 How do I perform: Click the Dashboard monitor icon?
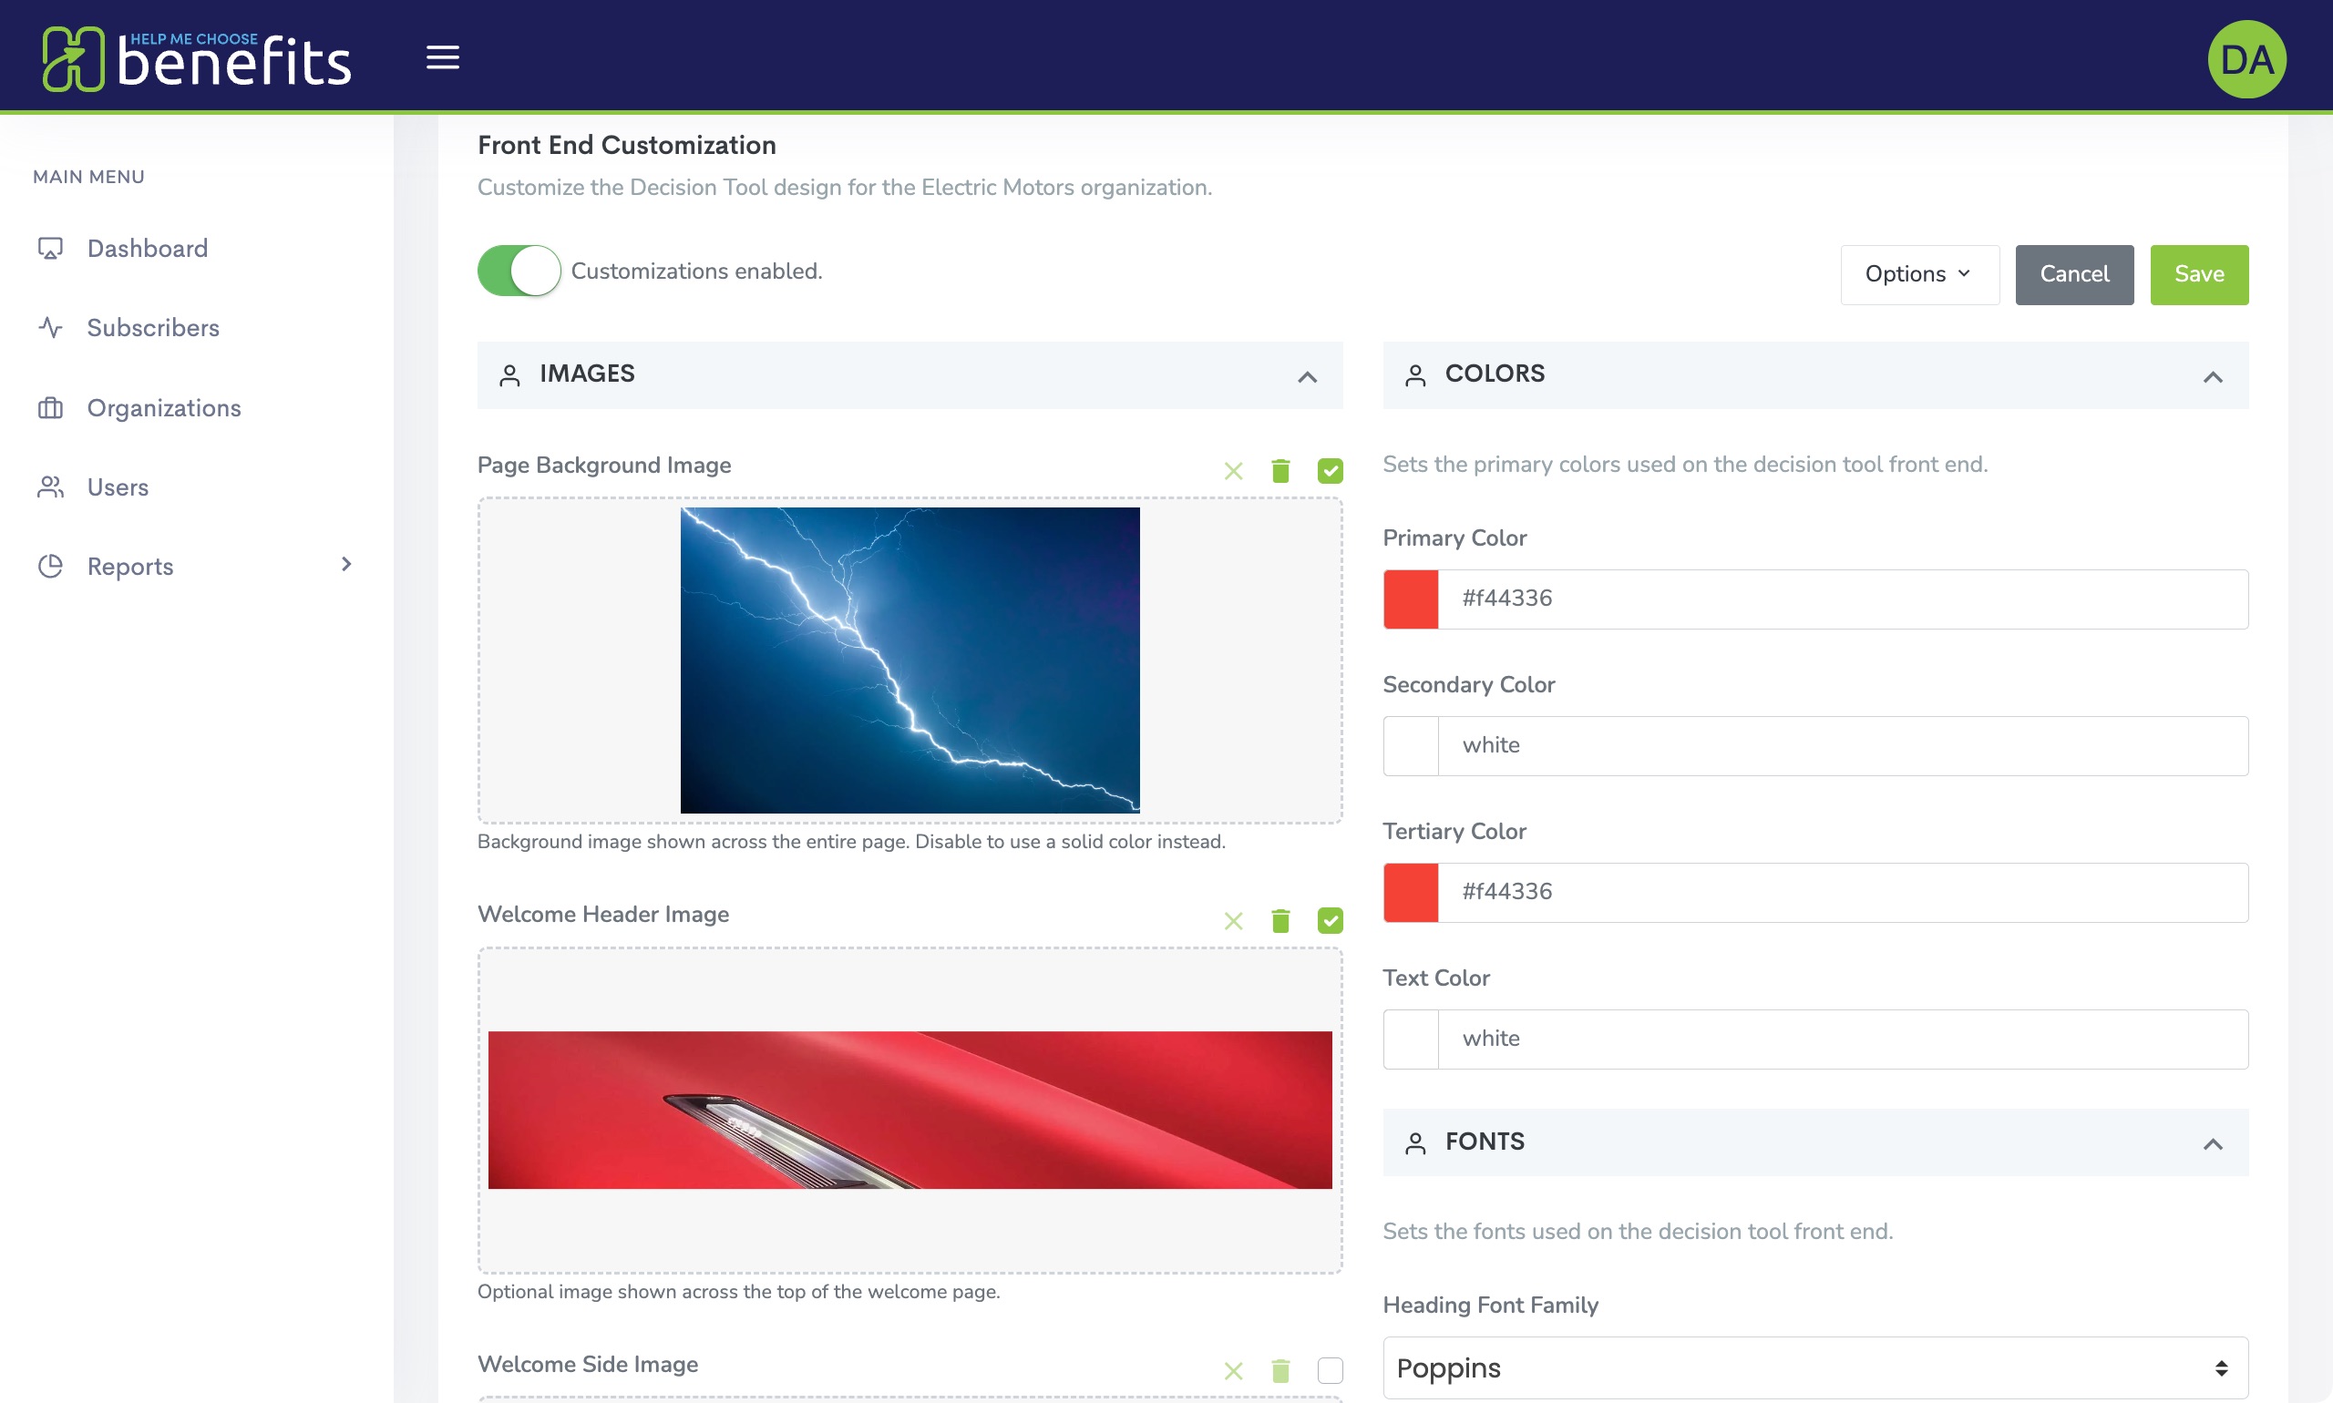(x=50, y=248)
